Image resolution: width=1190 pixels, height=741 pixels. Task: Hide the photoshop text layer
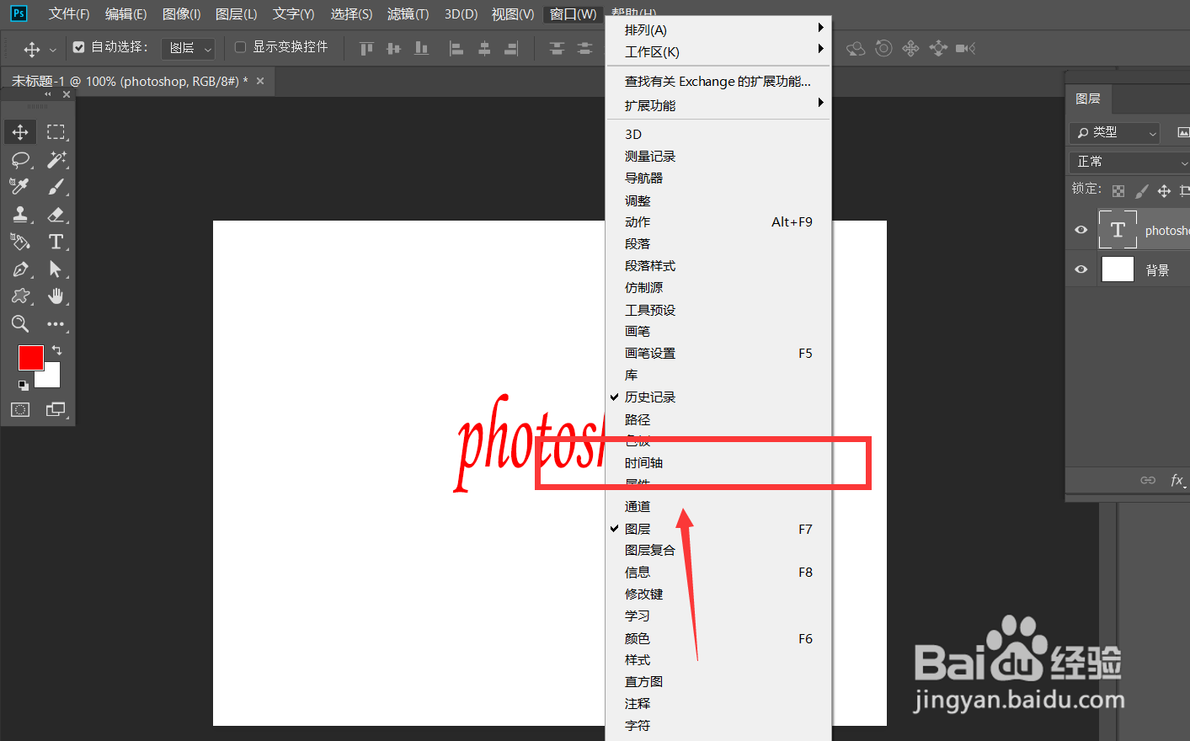tap(1081, 230)
